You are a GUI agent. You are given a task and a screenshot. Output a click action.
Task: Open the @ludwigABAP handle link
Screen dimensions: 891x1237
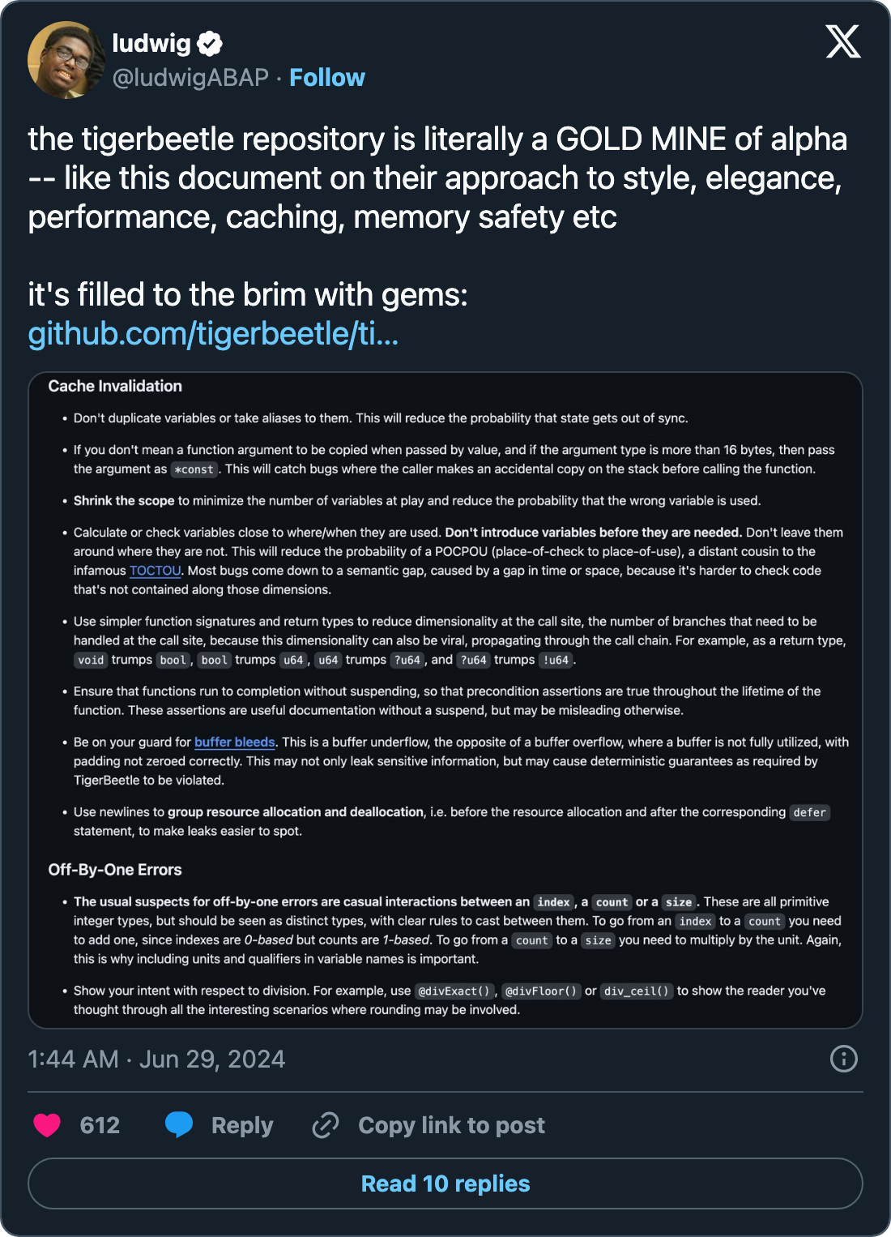click(x=190, y=78)
